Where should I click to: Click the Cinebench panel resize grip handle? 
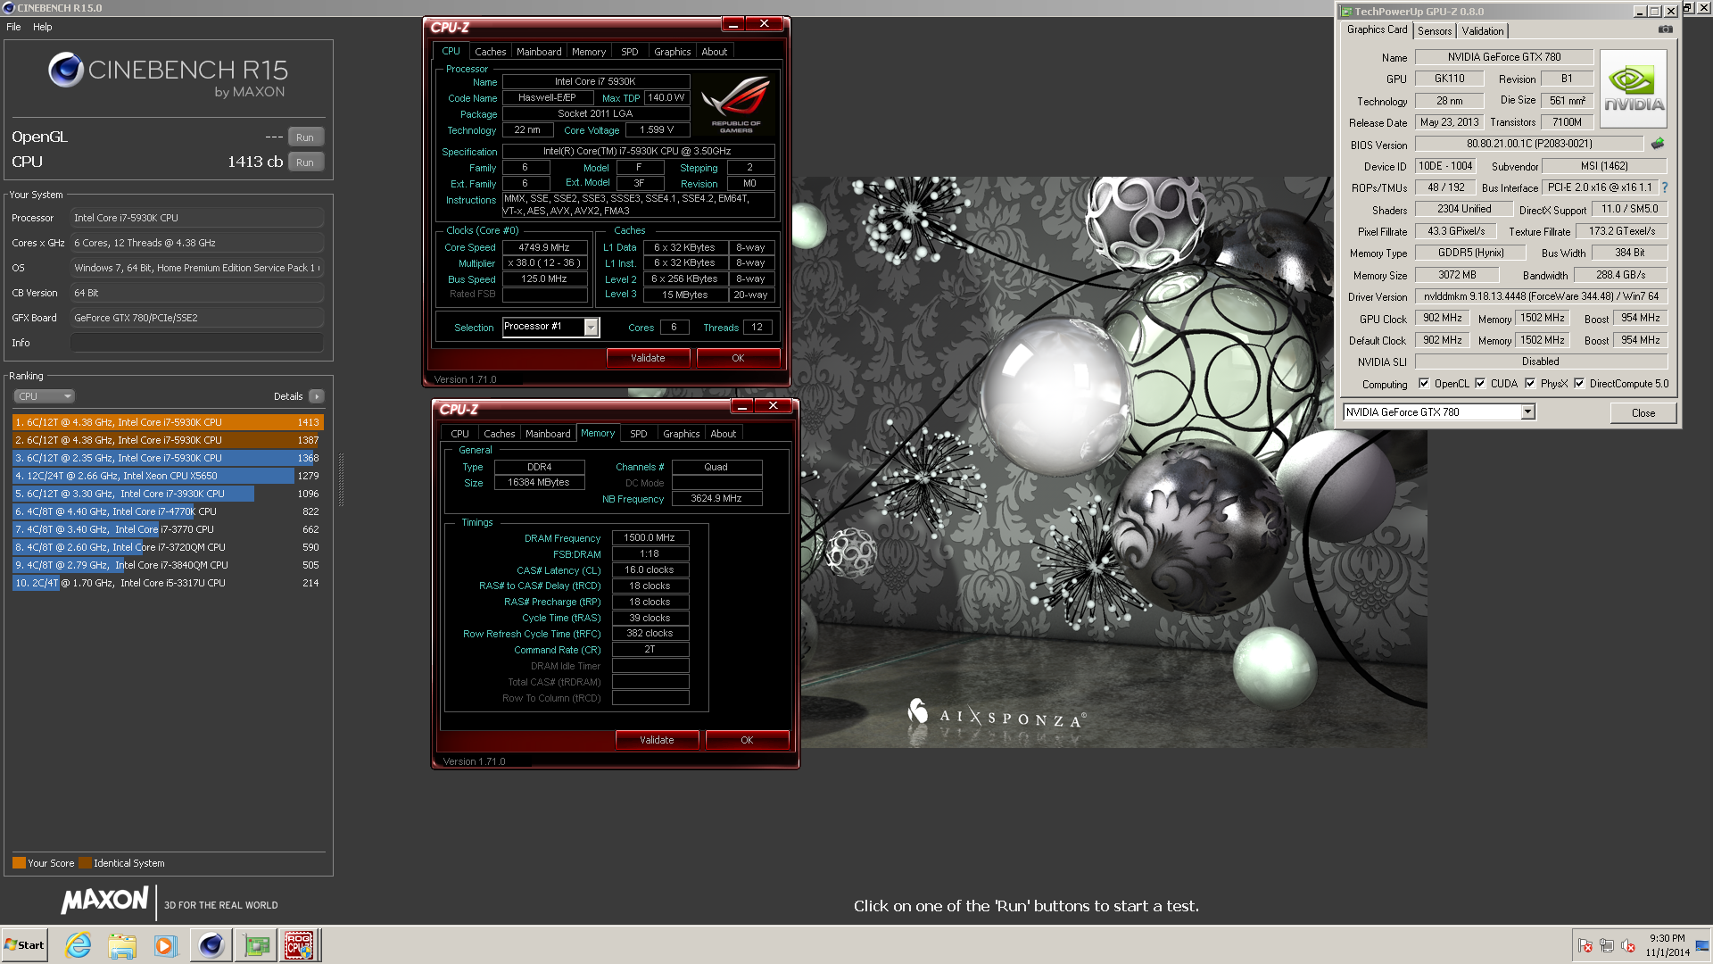tap(340, 480)
